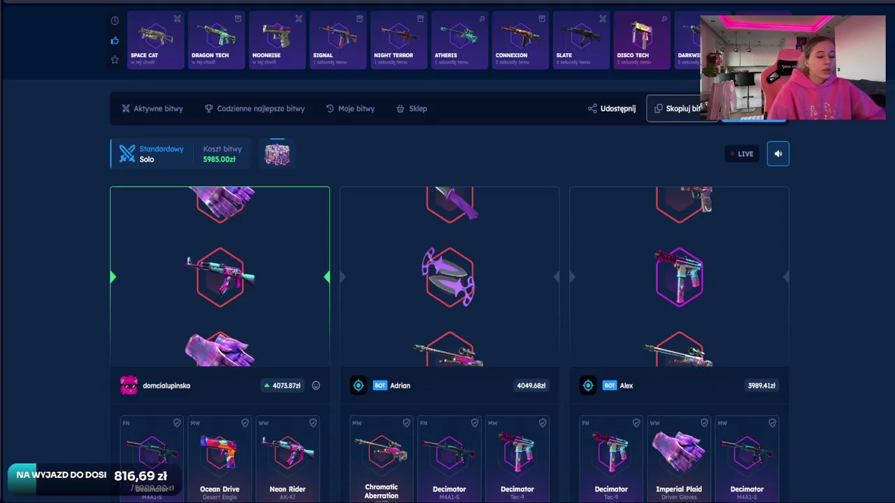Open the NIGHT TERROR drop card
The width and height of the screenshot is (895, 503).
[399, 41]
